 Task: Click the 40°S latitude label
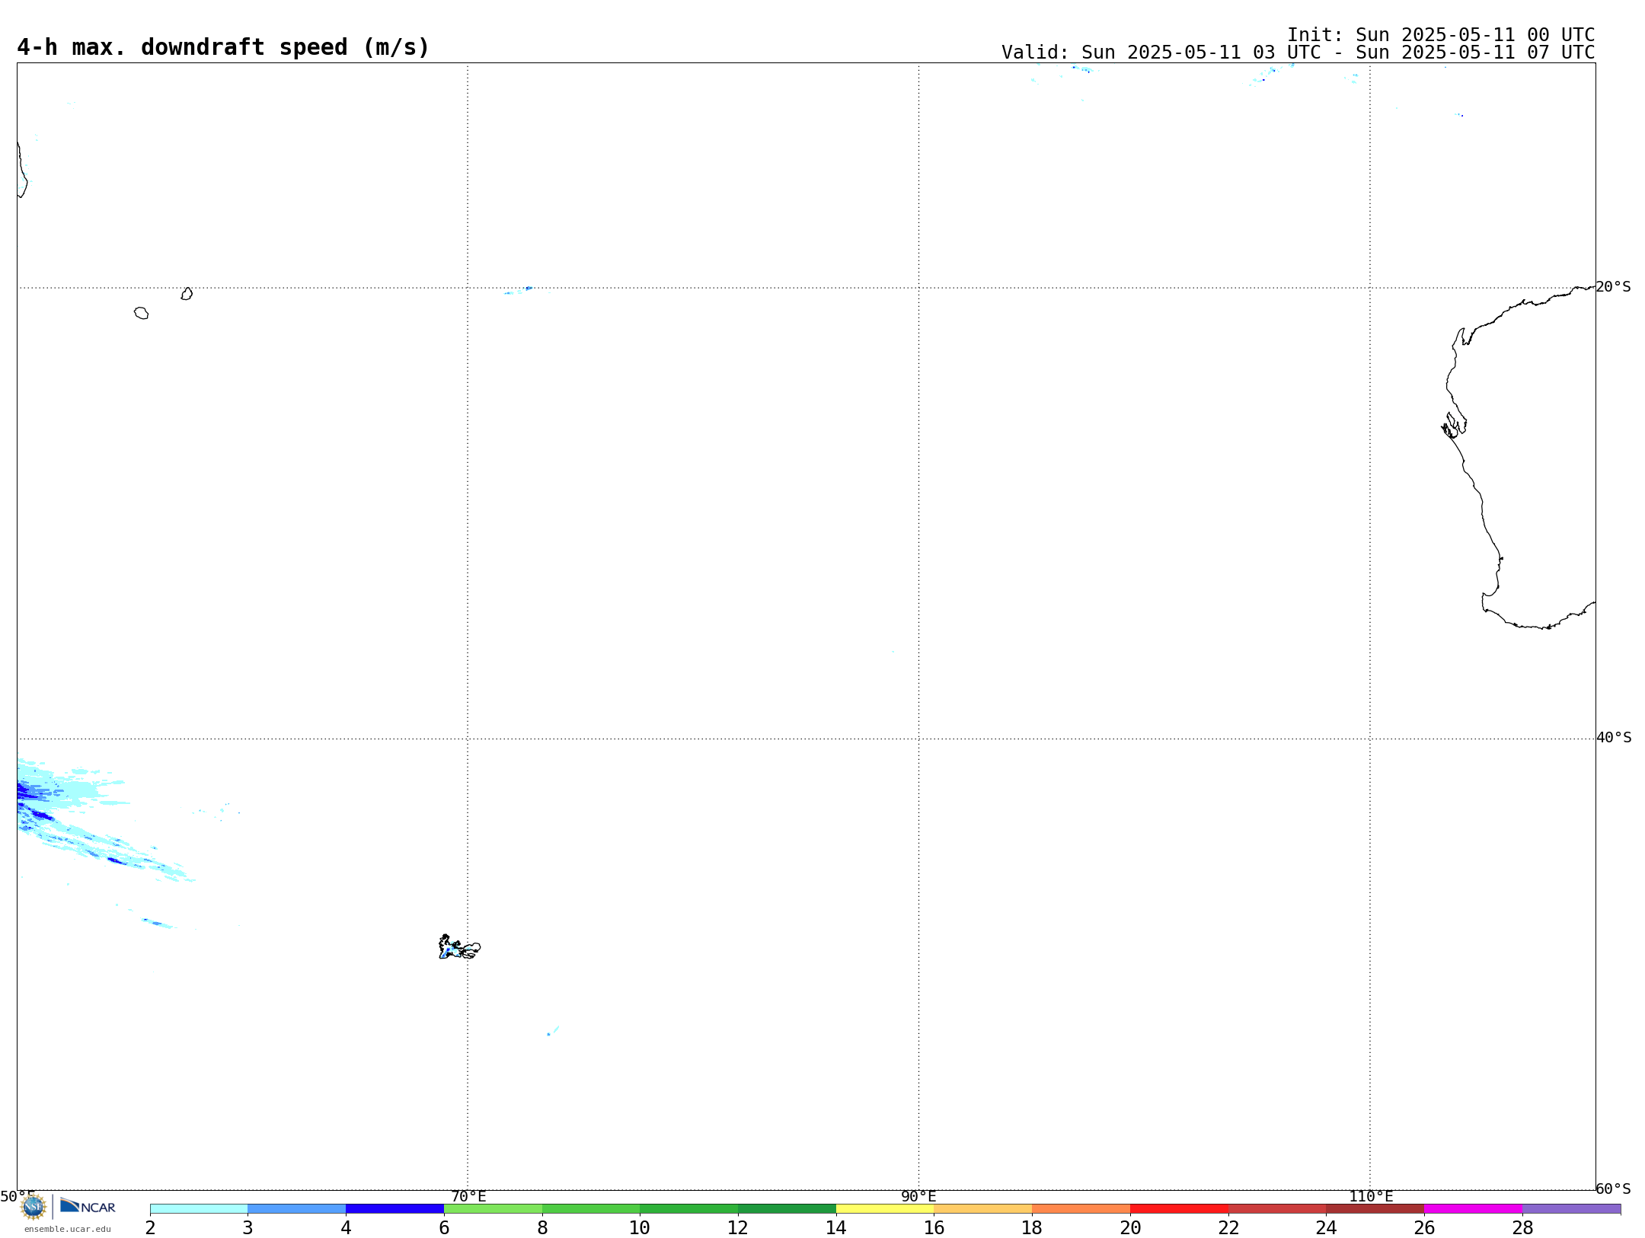click(x=1614, y=738)
